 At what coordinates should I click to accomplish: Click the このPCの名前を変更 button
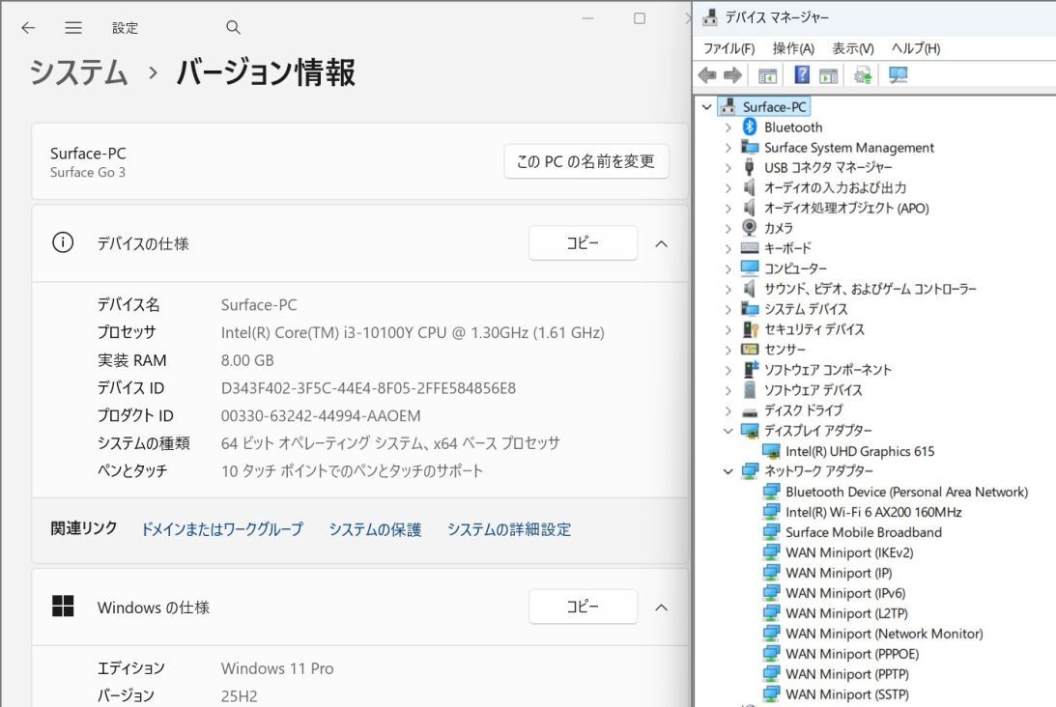pyautogui.click(x=585, y=161)
